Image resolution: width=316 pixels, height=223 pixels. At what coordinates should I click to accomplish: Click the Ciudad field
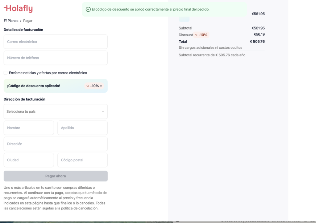coord(29,160)
